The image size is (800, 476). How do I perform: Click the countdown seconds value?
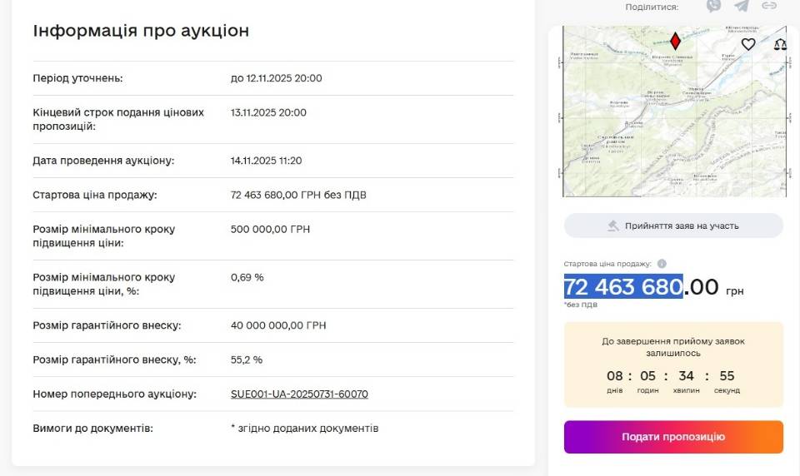click(727, 376)
